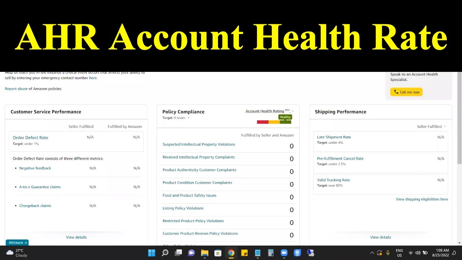Click the Healthy rating badge
Image resolution: width=462 pixels, height=260 pixels.
(285, 117)
